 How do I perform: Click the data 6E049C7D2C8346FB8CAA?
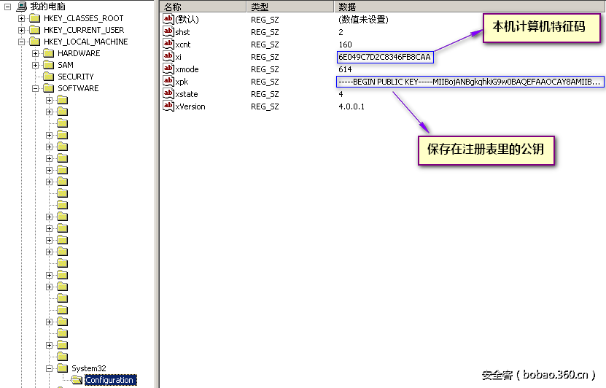385,57
